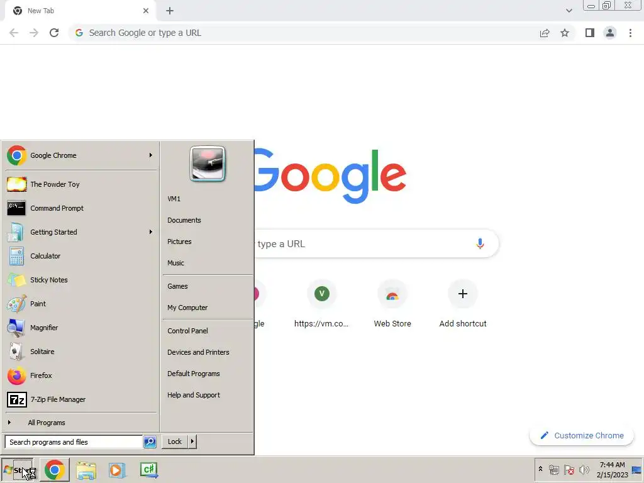644x483 pixels.
Task: Select the New Tab tab
Action: pos(80,11)
